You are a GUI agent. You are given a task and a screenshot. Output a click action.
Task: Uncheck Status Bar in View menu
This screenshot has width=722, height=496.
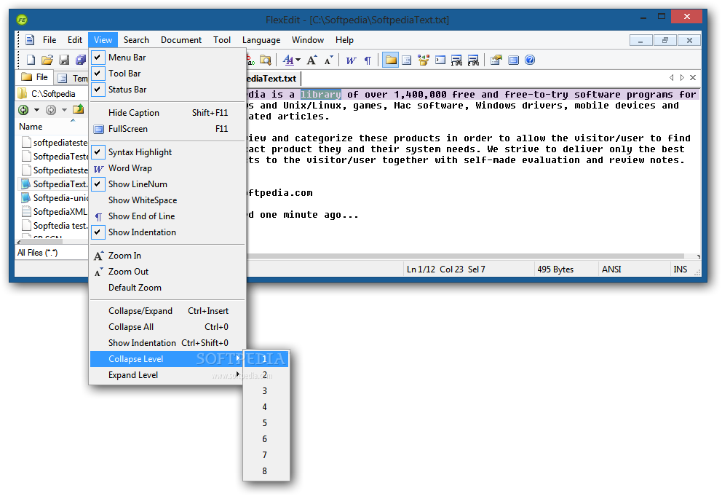point(167,90)
